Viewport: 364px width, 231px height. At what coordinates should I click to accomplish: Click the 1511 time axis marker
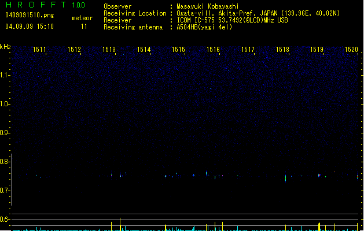[39, 50]
